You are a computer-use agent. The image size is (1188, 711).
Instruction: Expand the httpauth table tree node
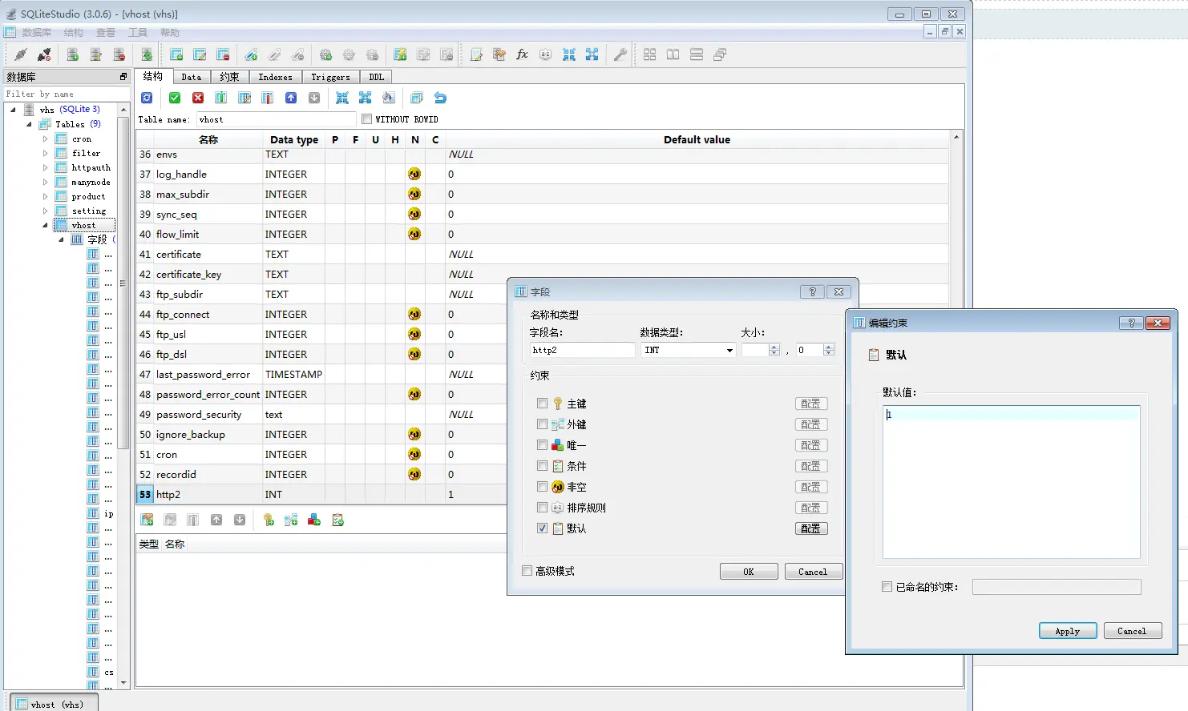[x=46, y=167]
